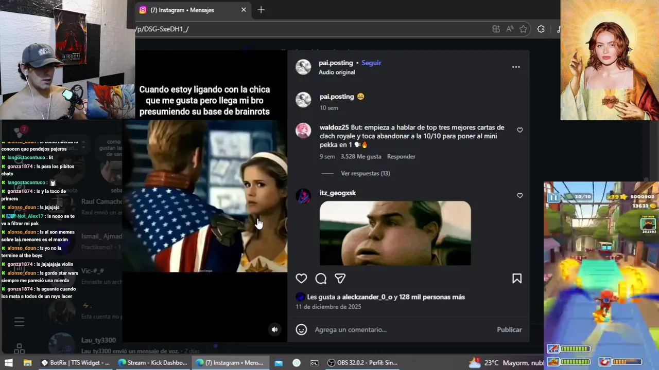This screenshot has height=370, width=659.
Task: Open pai.posting profile name in header
Action: pyautogui.click(x=336, y=63)
